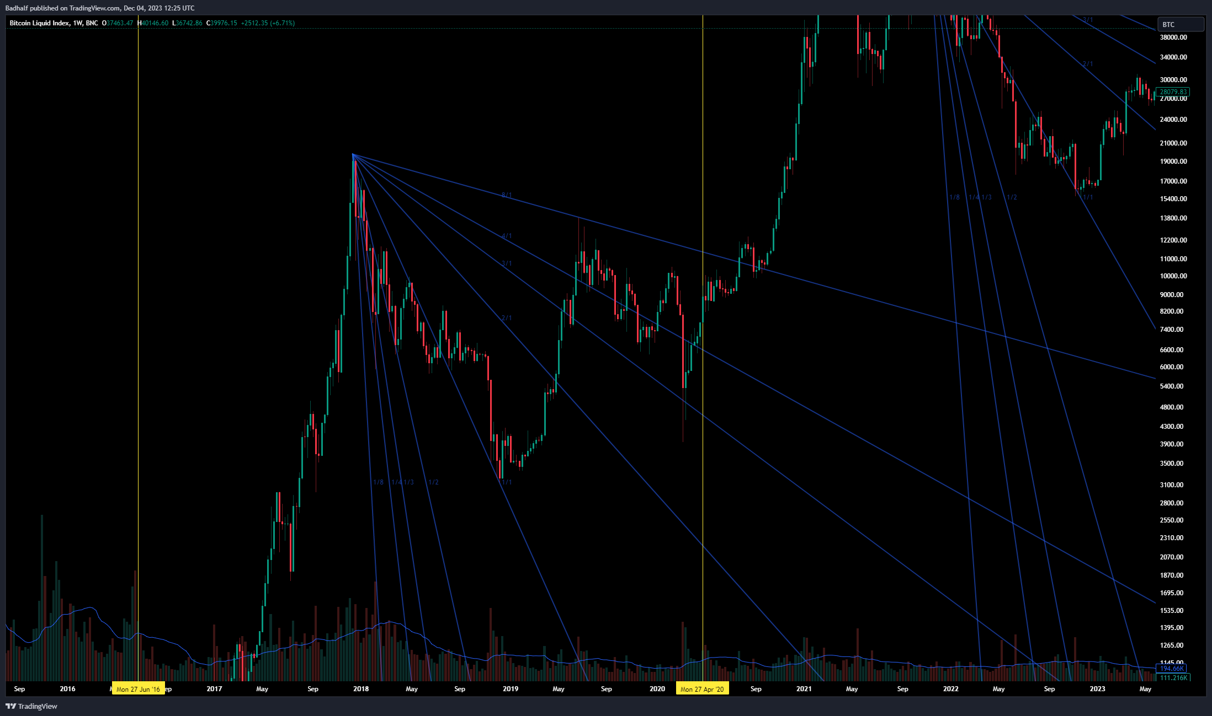Click the TradingView logo at bottom left
Screen dimensions: 1212x716
click(31, 706)
